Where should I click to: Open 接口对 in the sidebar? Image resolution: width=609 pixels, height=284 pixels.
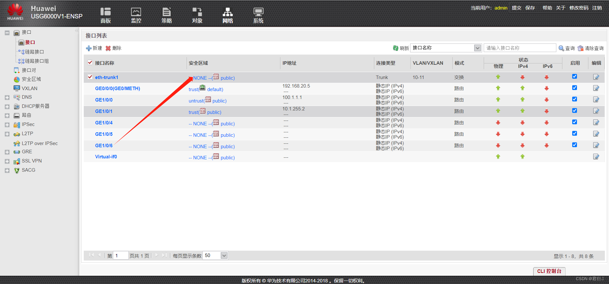[x=29, y=70]
